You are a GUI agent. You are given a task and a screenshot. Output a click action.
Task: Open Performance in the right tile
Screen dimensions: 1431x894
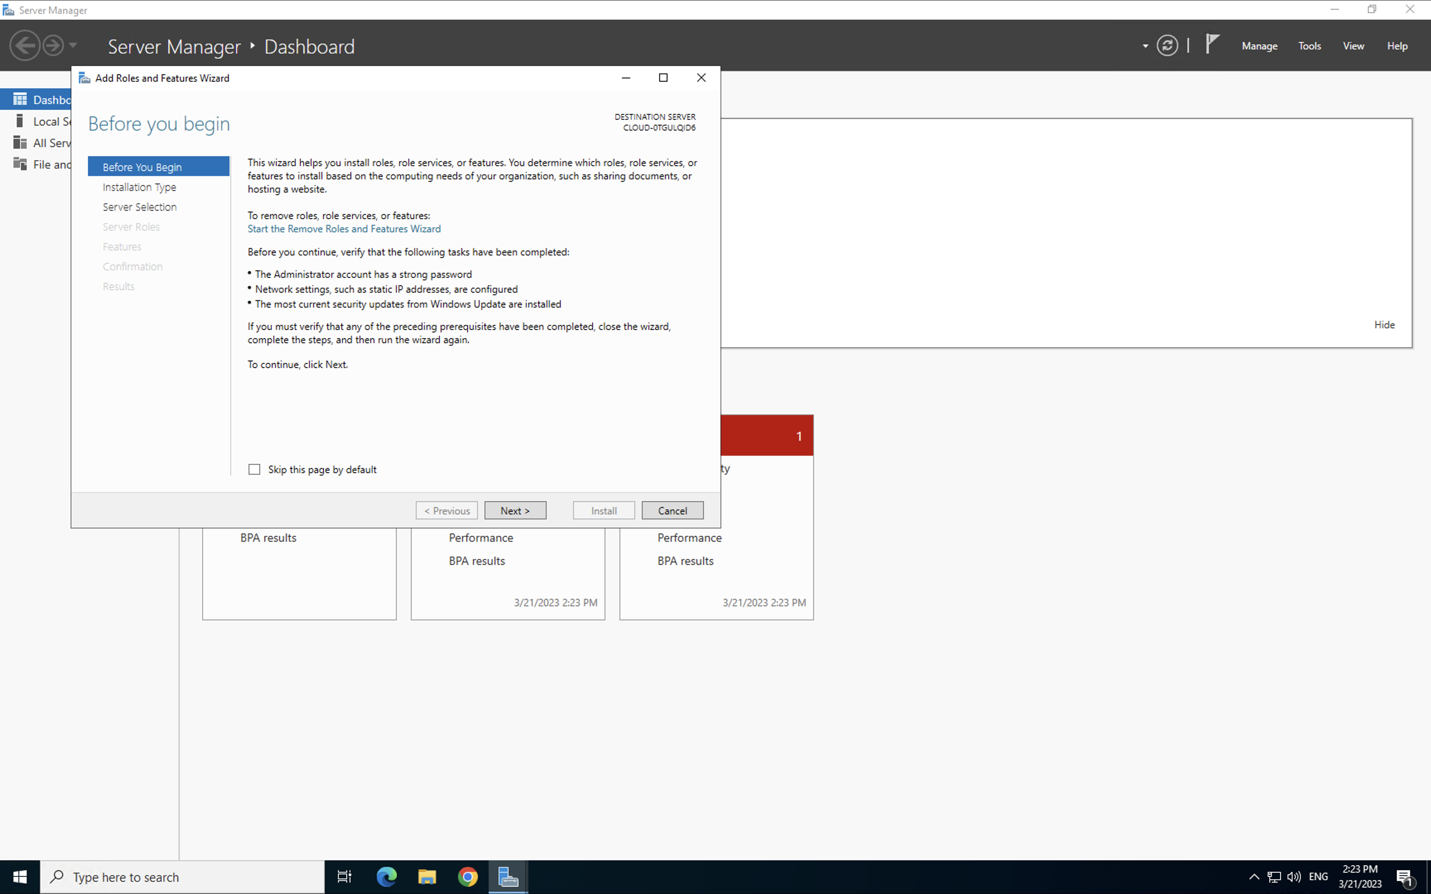689,538
